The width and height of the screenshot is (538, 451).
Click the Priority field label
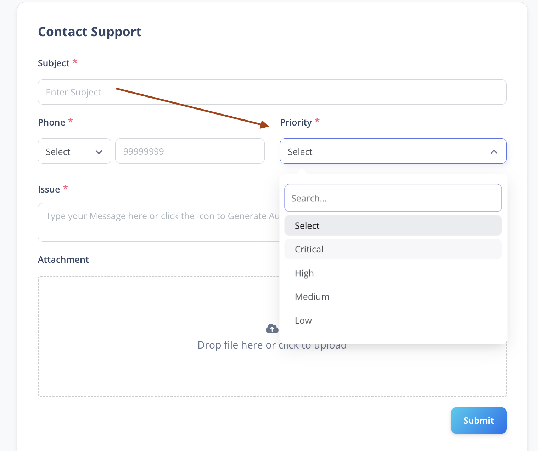[x=296, y=122]
